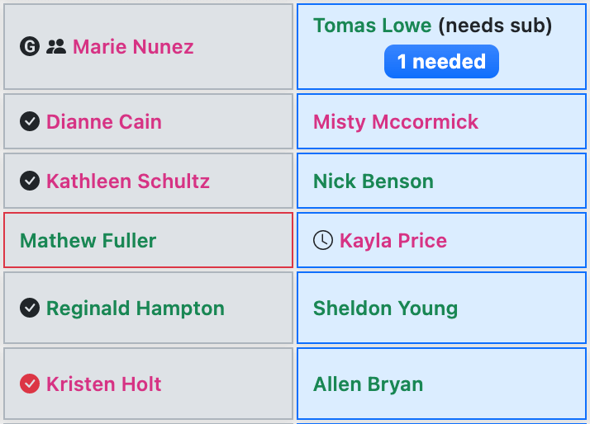This screenshot has width=590, height=424.
Task: Open Dianne Cain's name link
Action: tap(104, 122)
